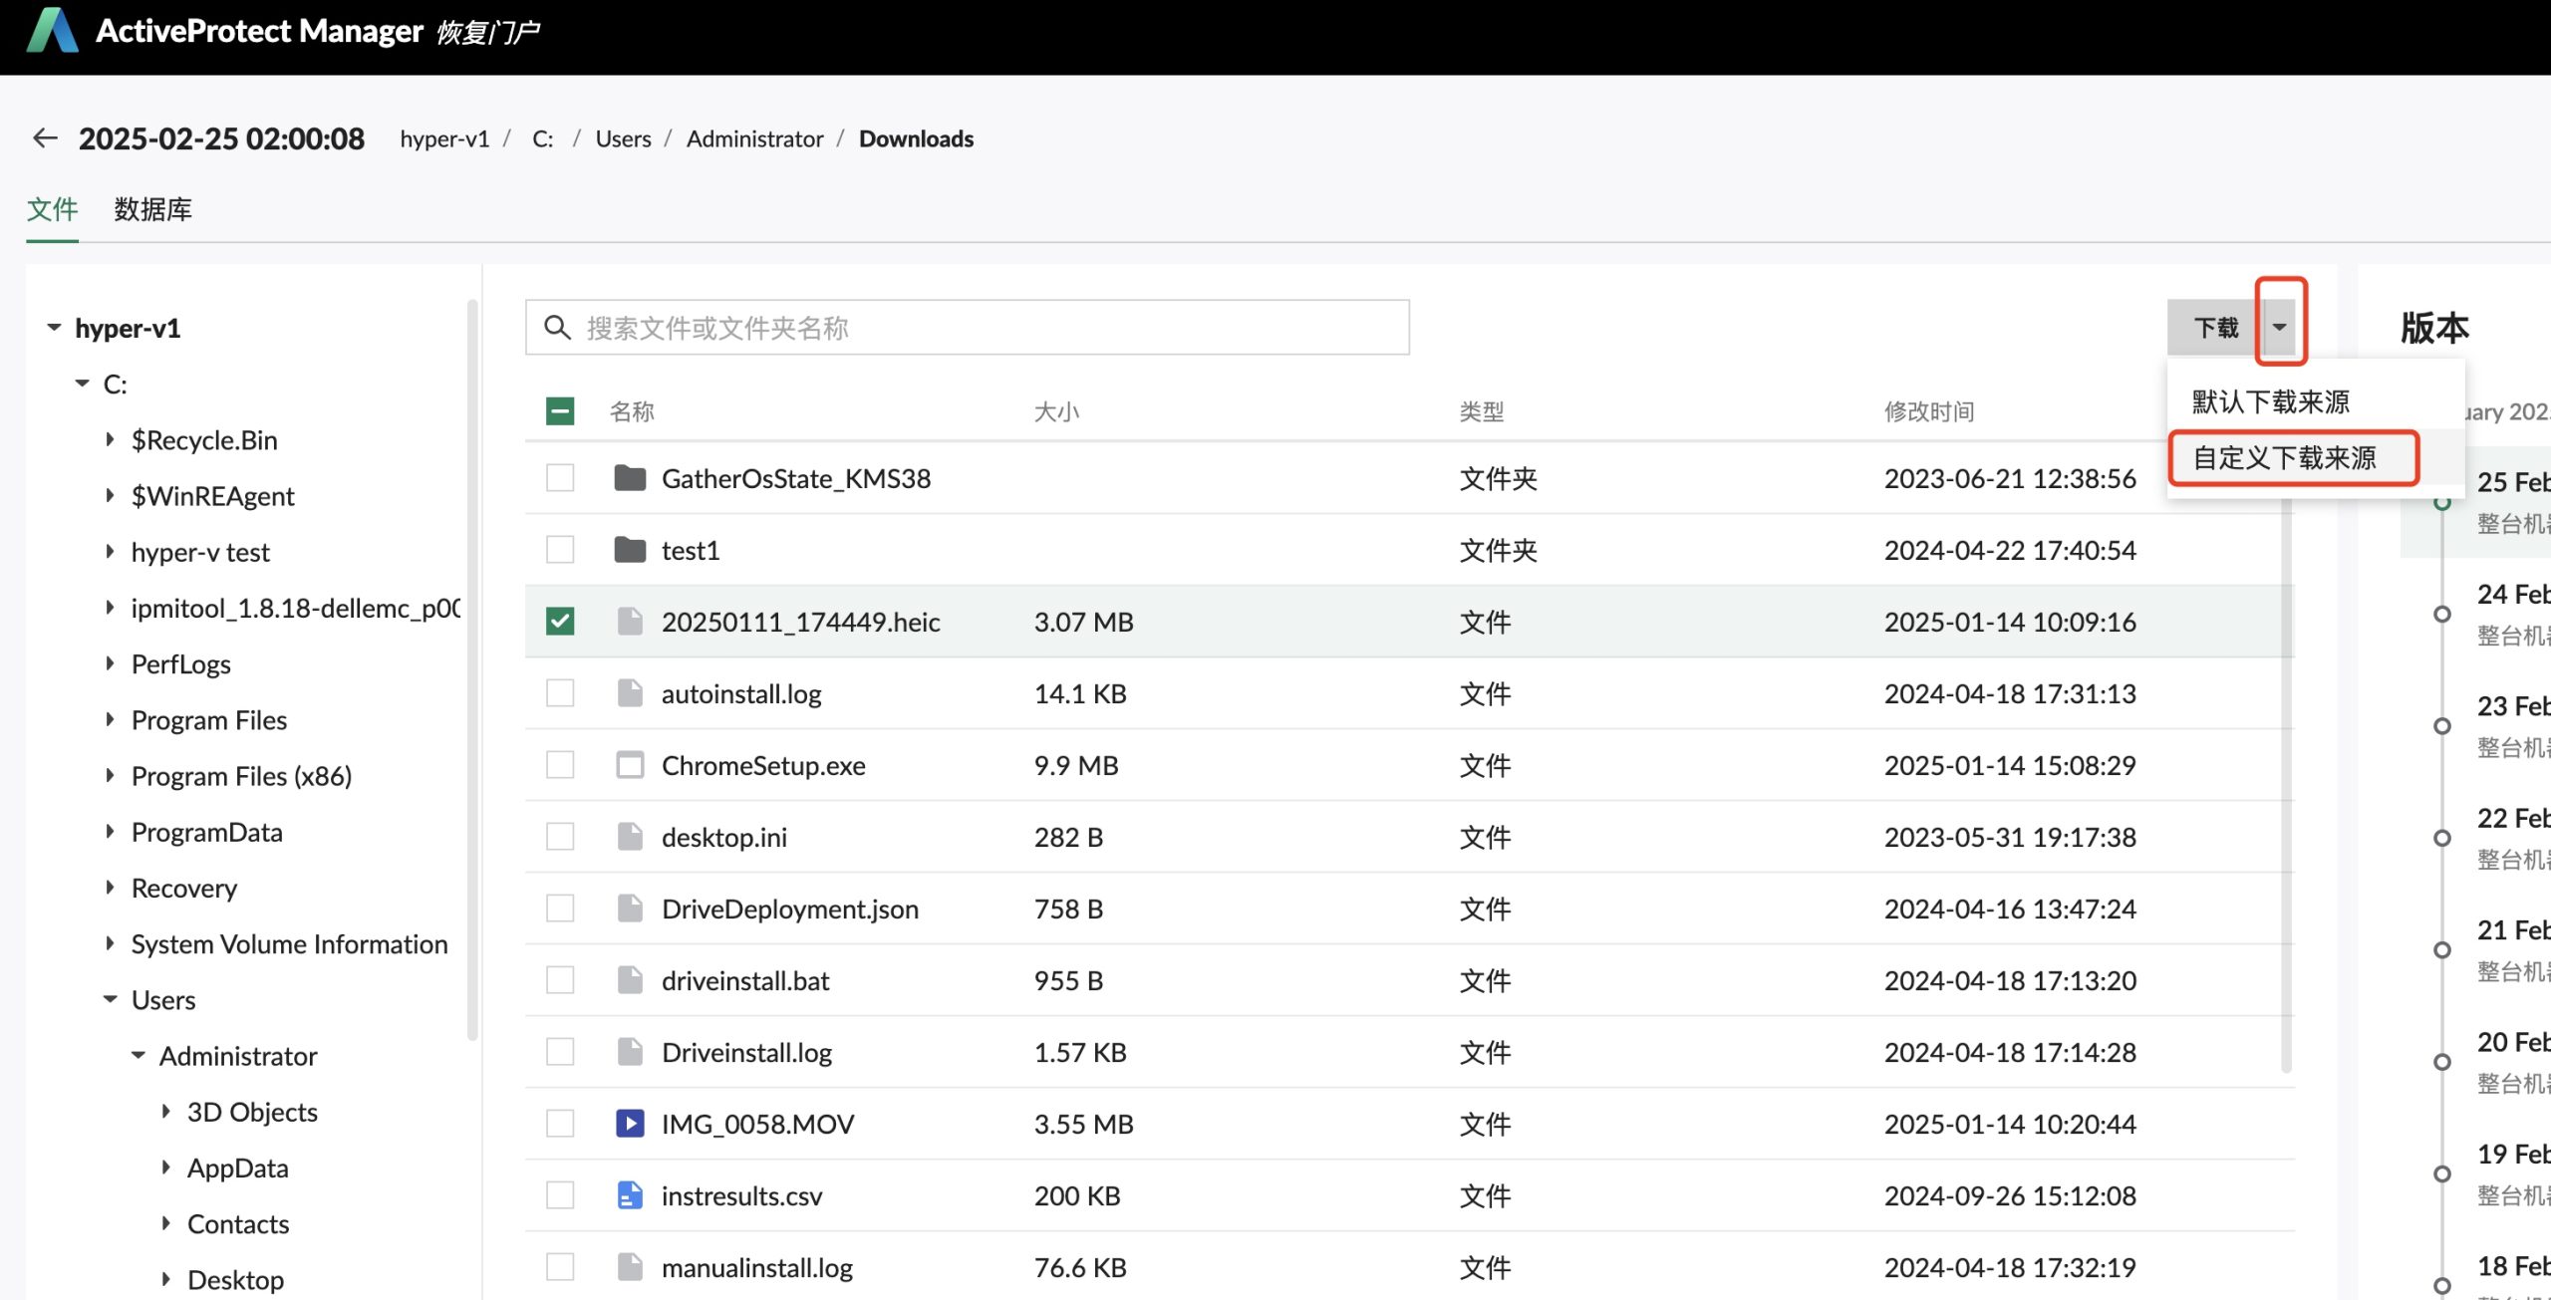Click the folder tree scrollbar

pyautogui.click(x=472, y=669)
